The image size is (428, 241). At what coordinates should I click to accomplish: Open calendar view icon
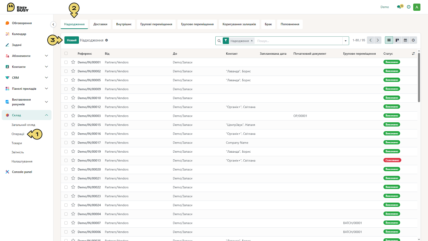click(x=405, y=40)
